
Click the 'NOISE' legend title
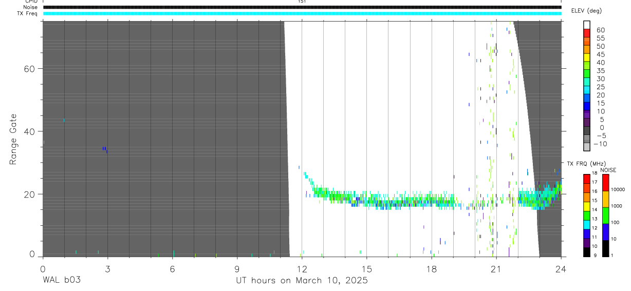(608, 170)
